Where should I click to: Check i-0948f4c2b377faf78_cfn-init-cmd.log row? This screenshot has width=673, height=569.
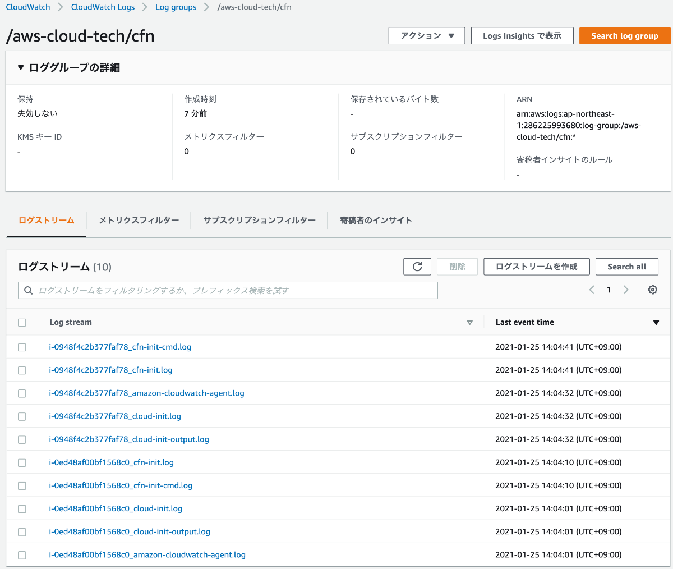(x=22, y=347)
